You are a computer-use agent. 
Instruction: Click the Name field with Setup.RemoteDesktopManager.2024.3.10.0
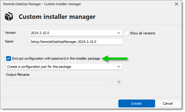click(x=76, y=42)
